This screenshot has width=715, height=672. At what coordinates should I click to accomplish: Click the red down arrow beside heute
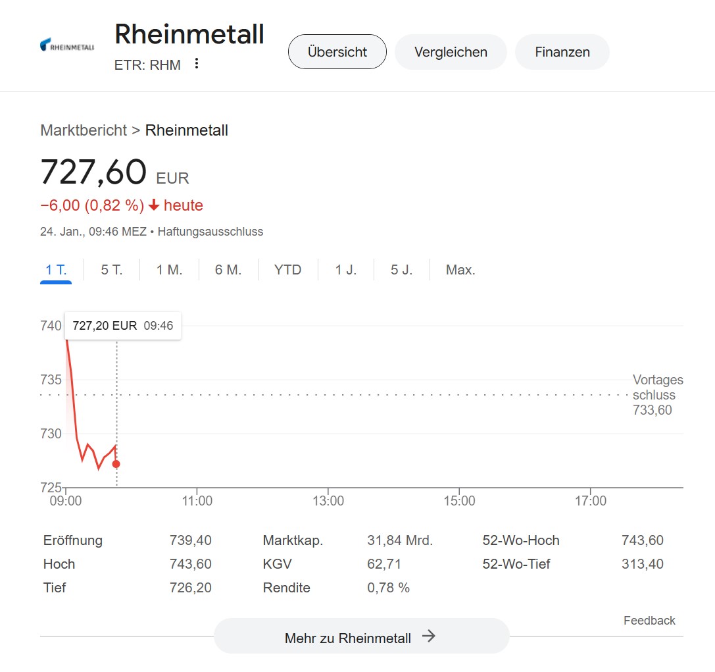coord(154,205)
